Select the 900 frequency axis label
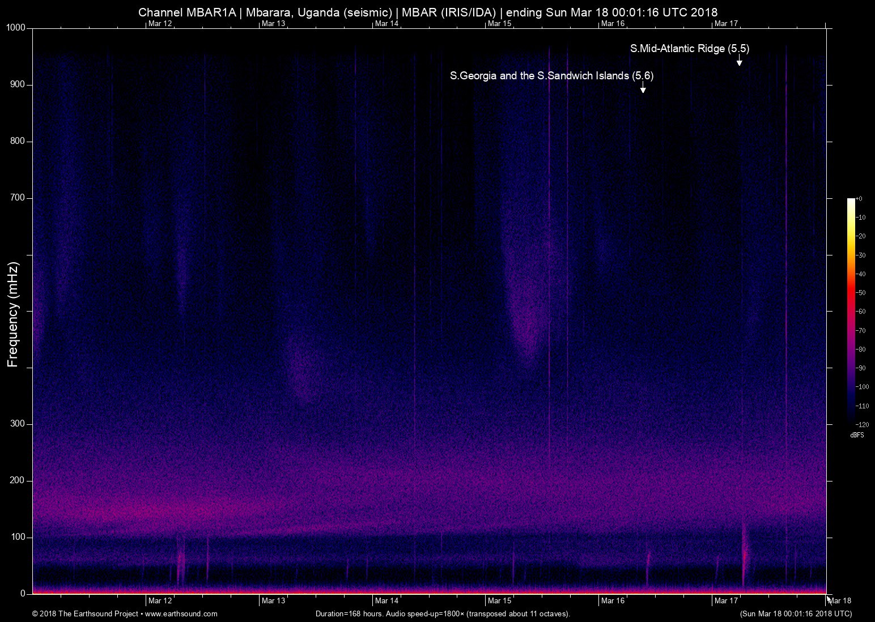Viewport: 875px width, 622px height. pyautogui.click(x=18, y=84)
